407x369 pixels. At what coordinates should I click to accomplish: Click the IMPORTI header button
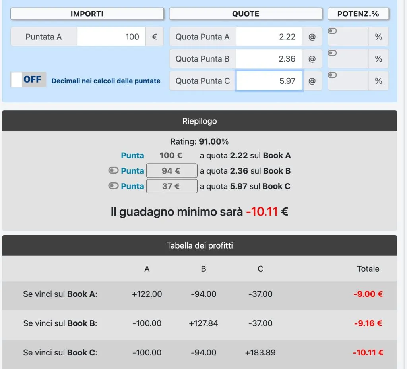87,14
